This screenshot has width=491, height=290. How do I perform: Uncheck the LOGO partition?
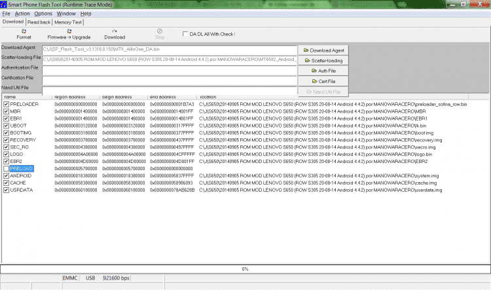coord(7,154)
